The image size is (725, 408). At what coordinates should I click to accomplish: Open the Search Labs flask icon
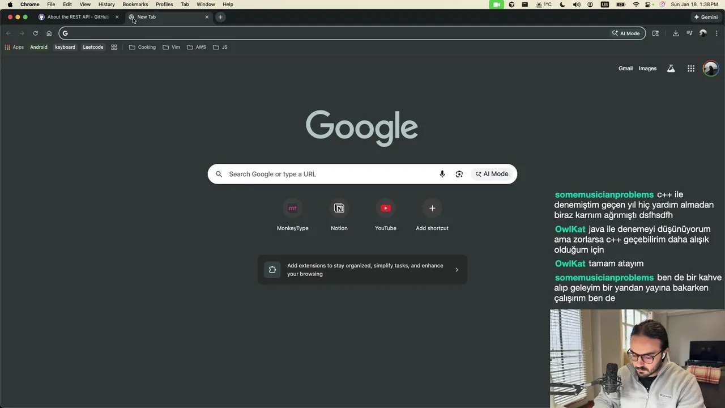click(671, 69)
